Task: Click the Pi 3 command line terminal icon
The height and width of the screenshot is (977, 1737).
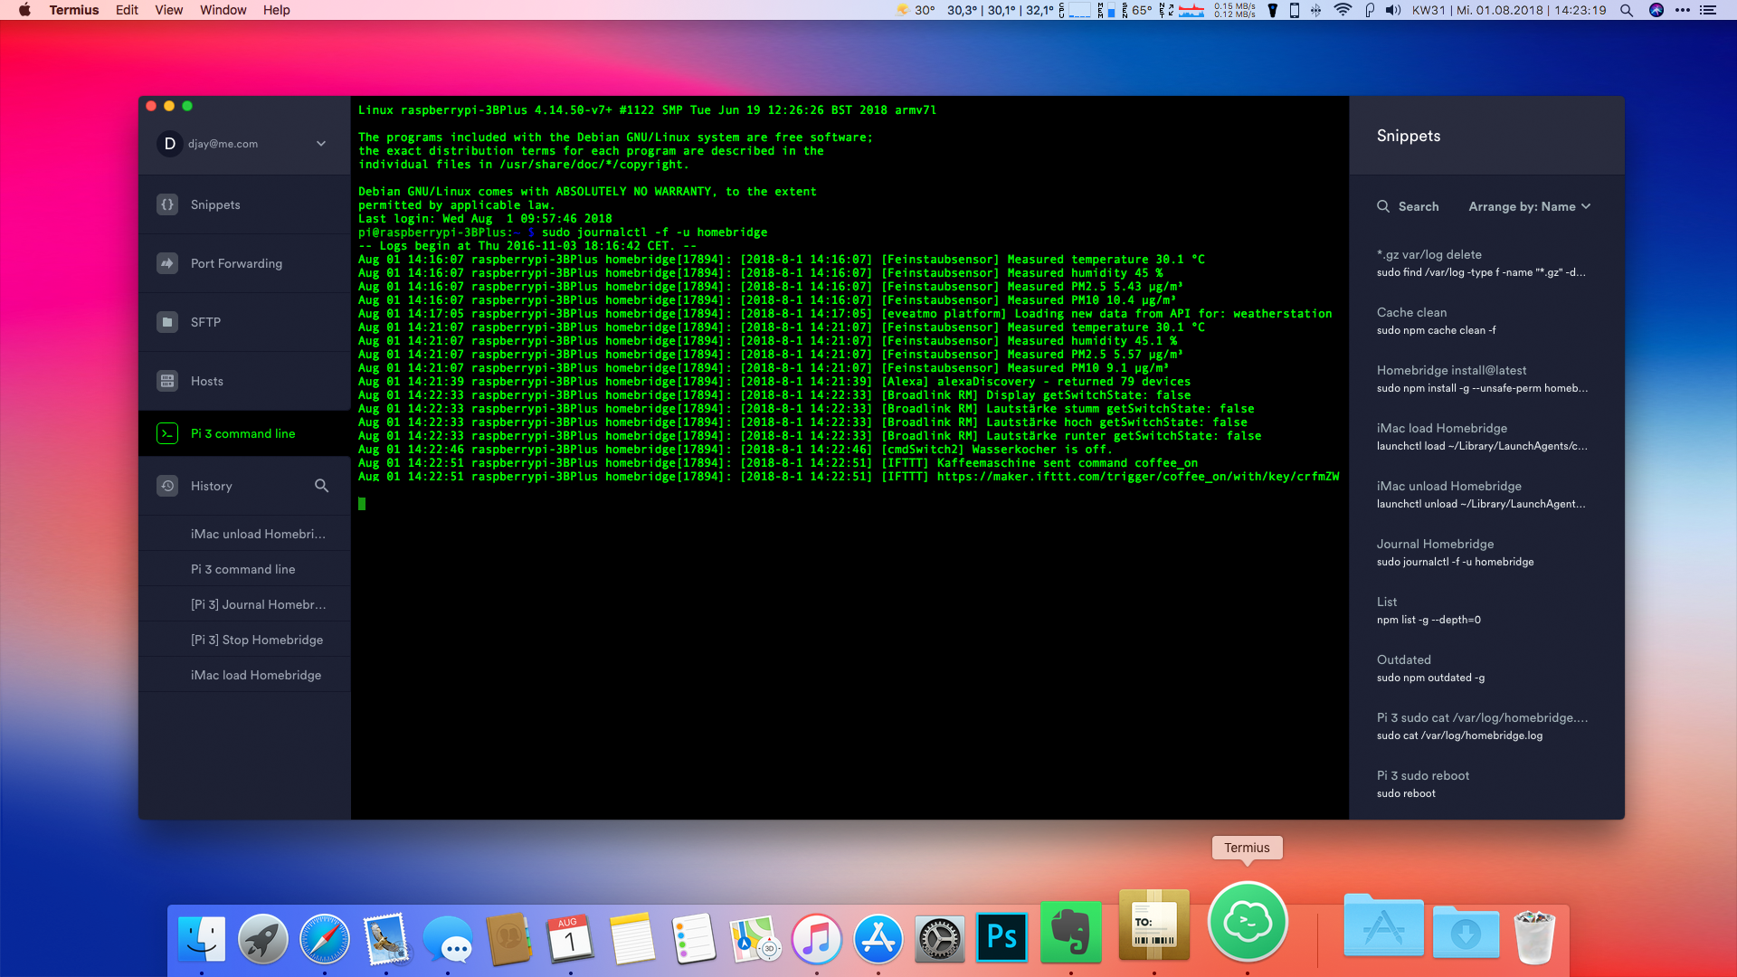Action: [x=167, y=433]
